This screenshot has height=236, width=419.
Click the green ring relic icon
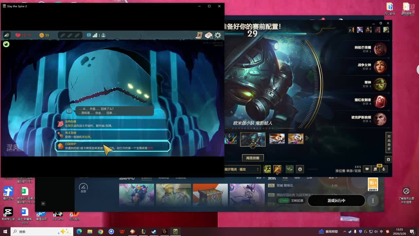[x=6, y=44]
